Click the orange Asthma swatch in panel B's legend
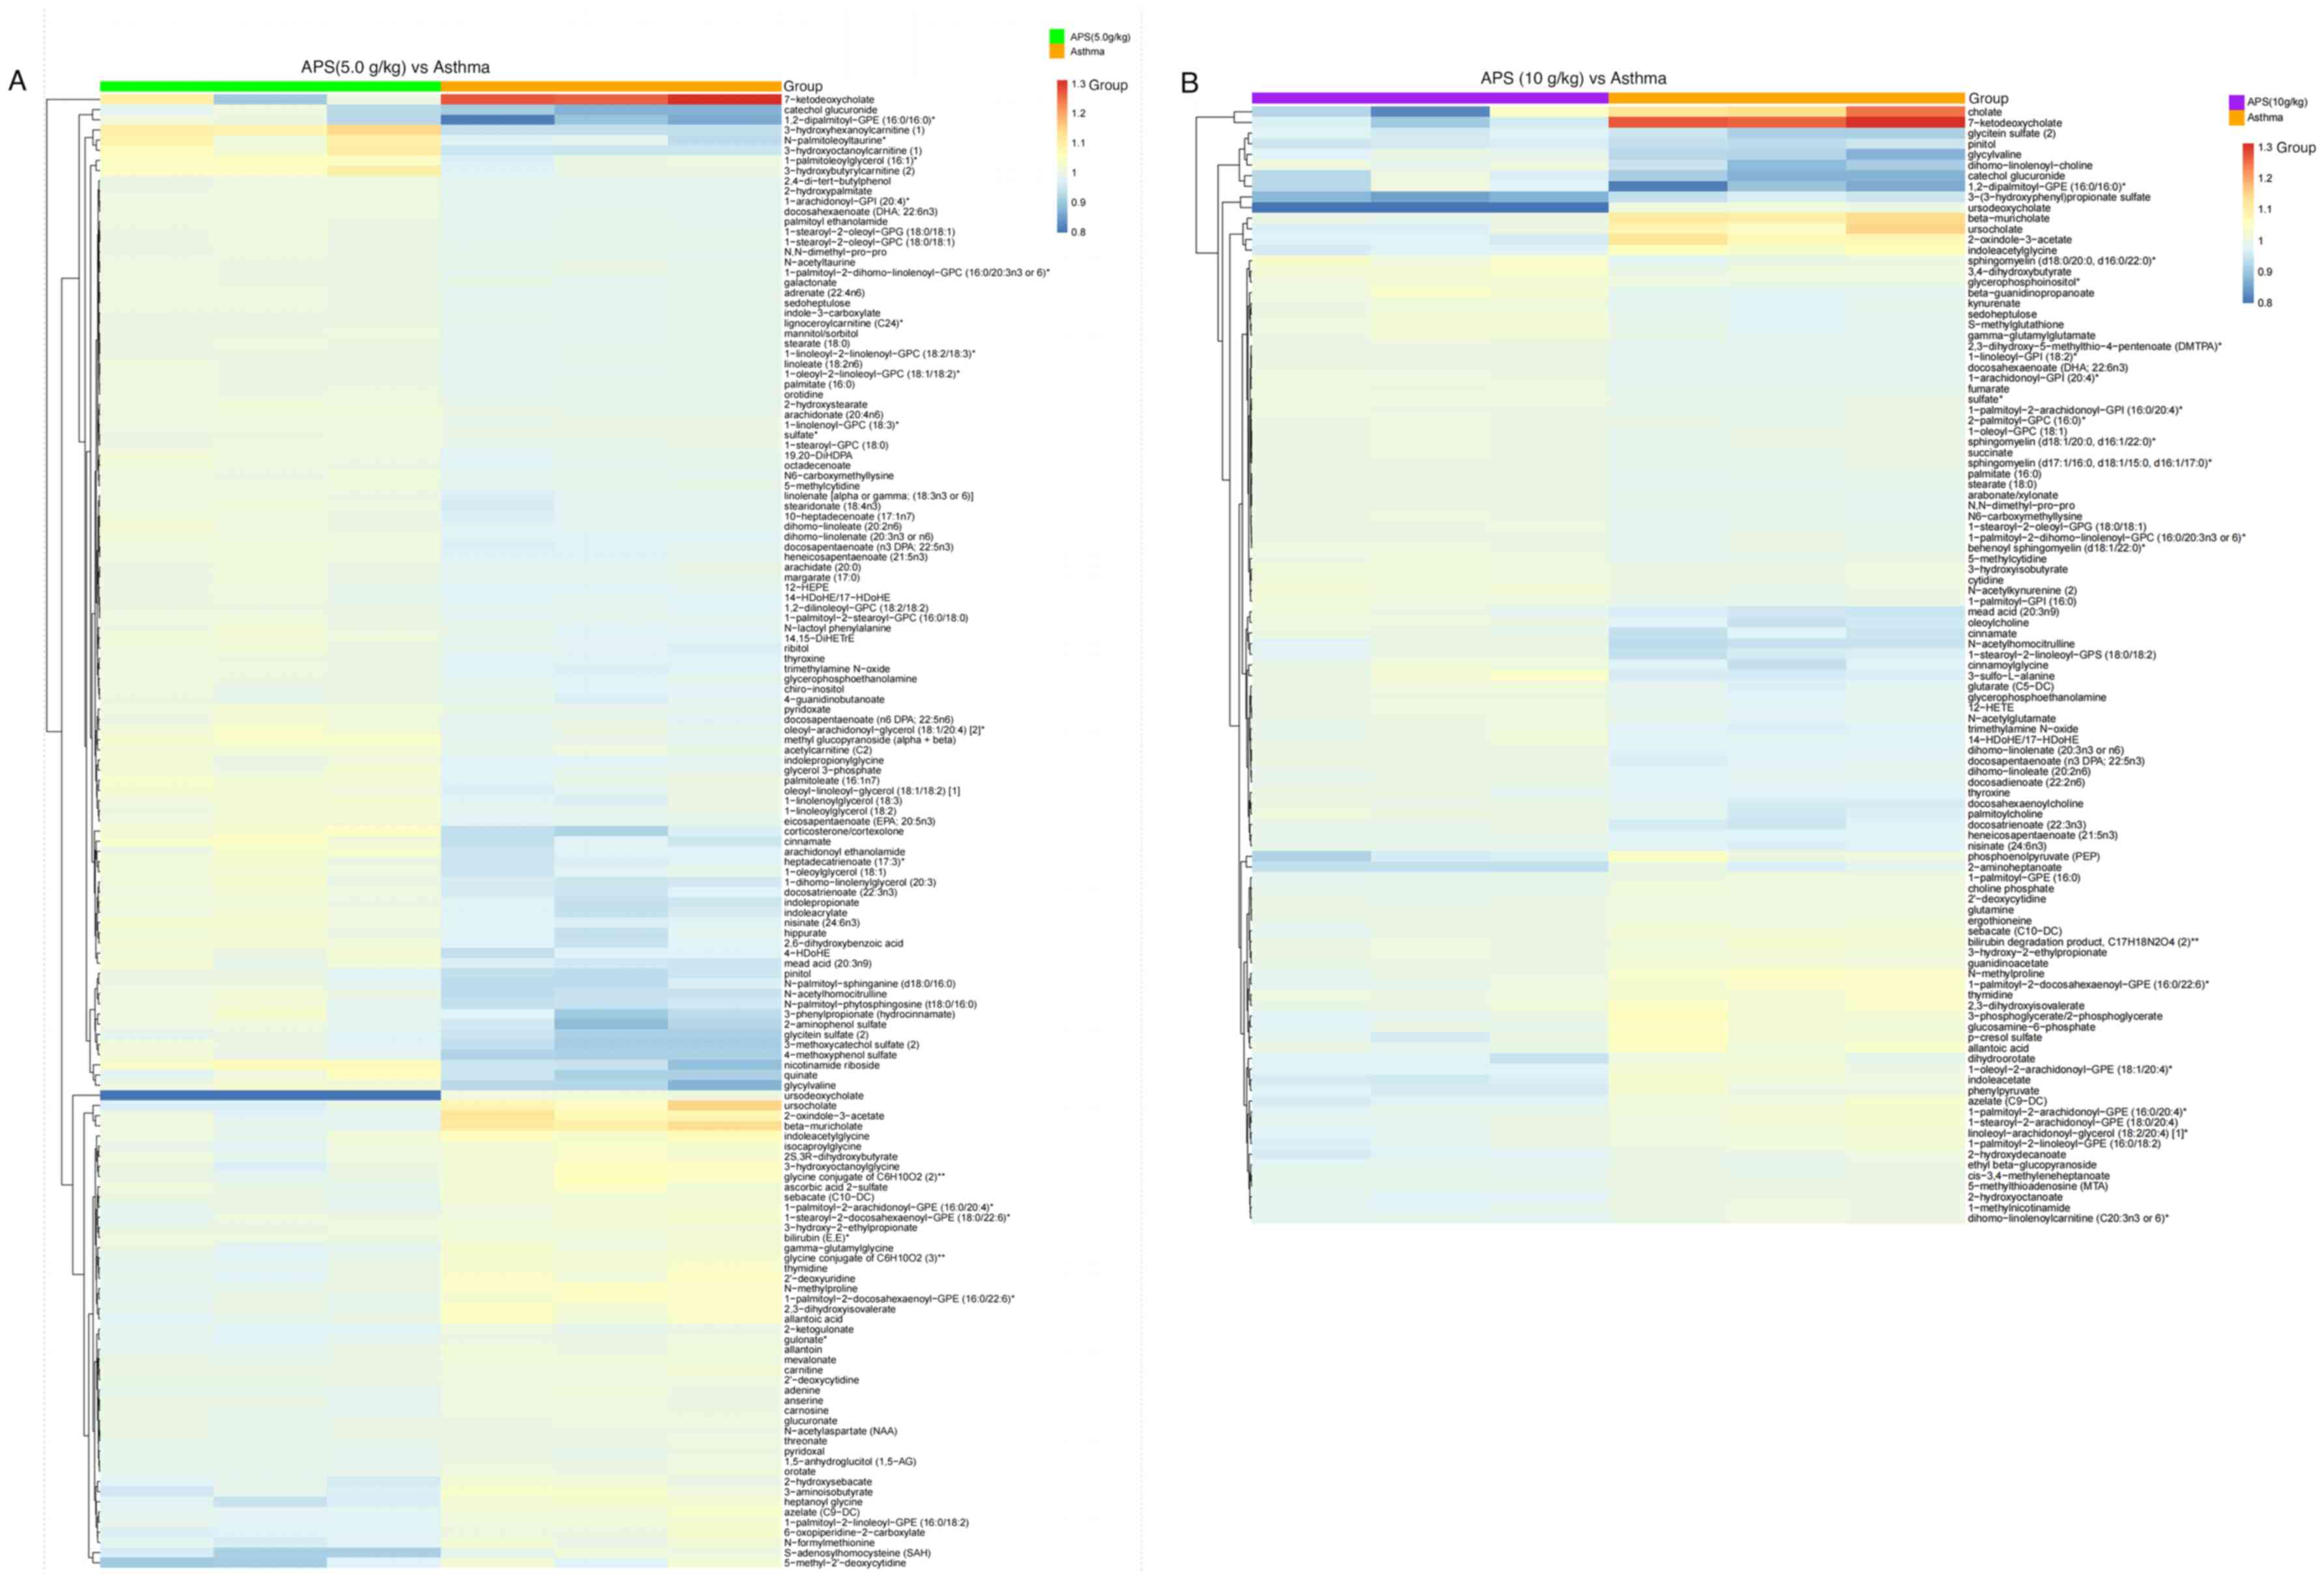The image size is (2324, 1581). (x=2236, y=118)
